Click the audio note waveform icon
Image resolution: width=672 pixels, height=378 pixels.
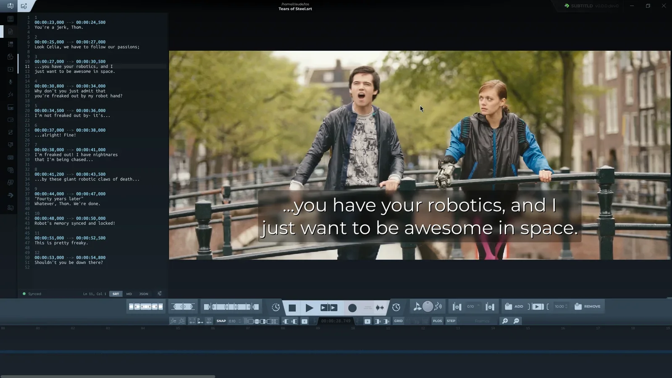pos(417,307)
